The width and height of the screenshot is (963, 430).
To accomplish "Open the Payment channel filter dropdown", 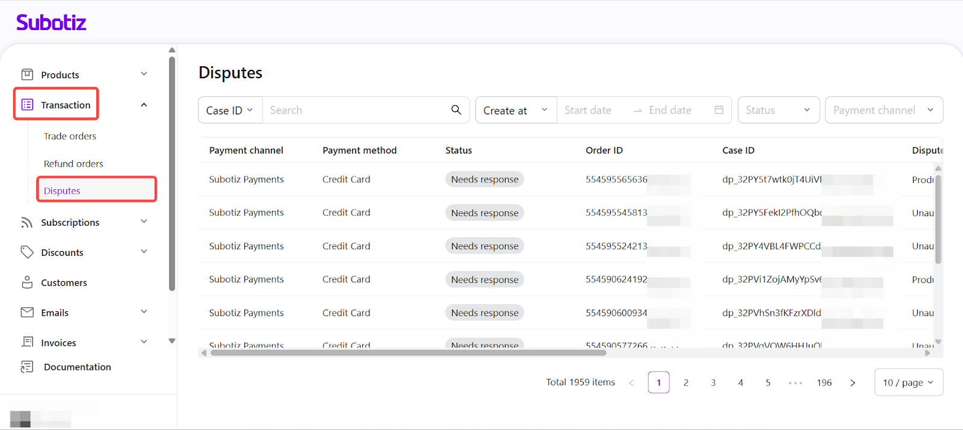I will tap(883, 110).
